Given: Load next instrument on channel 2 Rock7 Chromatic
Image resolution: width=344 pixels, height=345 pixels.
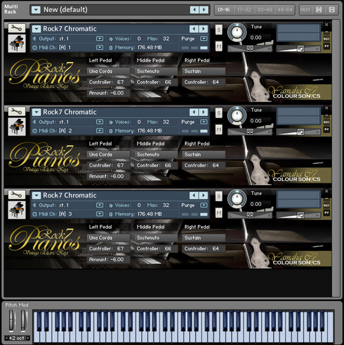Looking at the screenshot, I should click(203, 112).
